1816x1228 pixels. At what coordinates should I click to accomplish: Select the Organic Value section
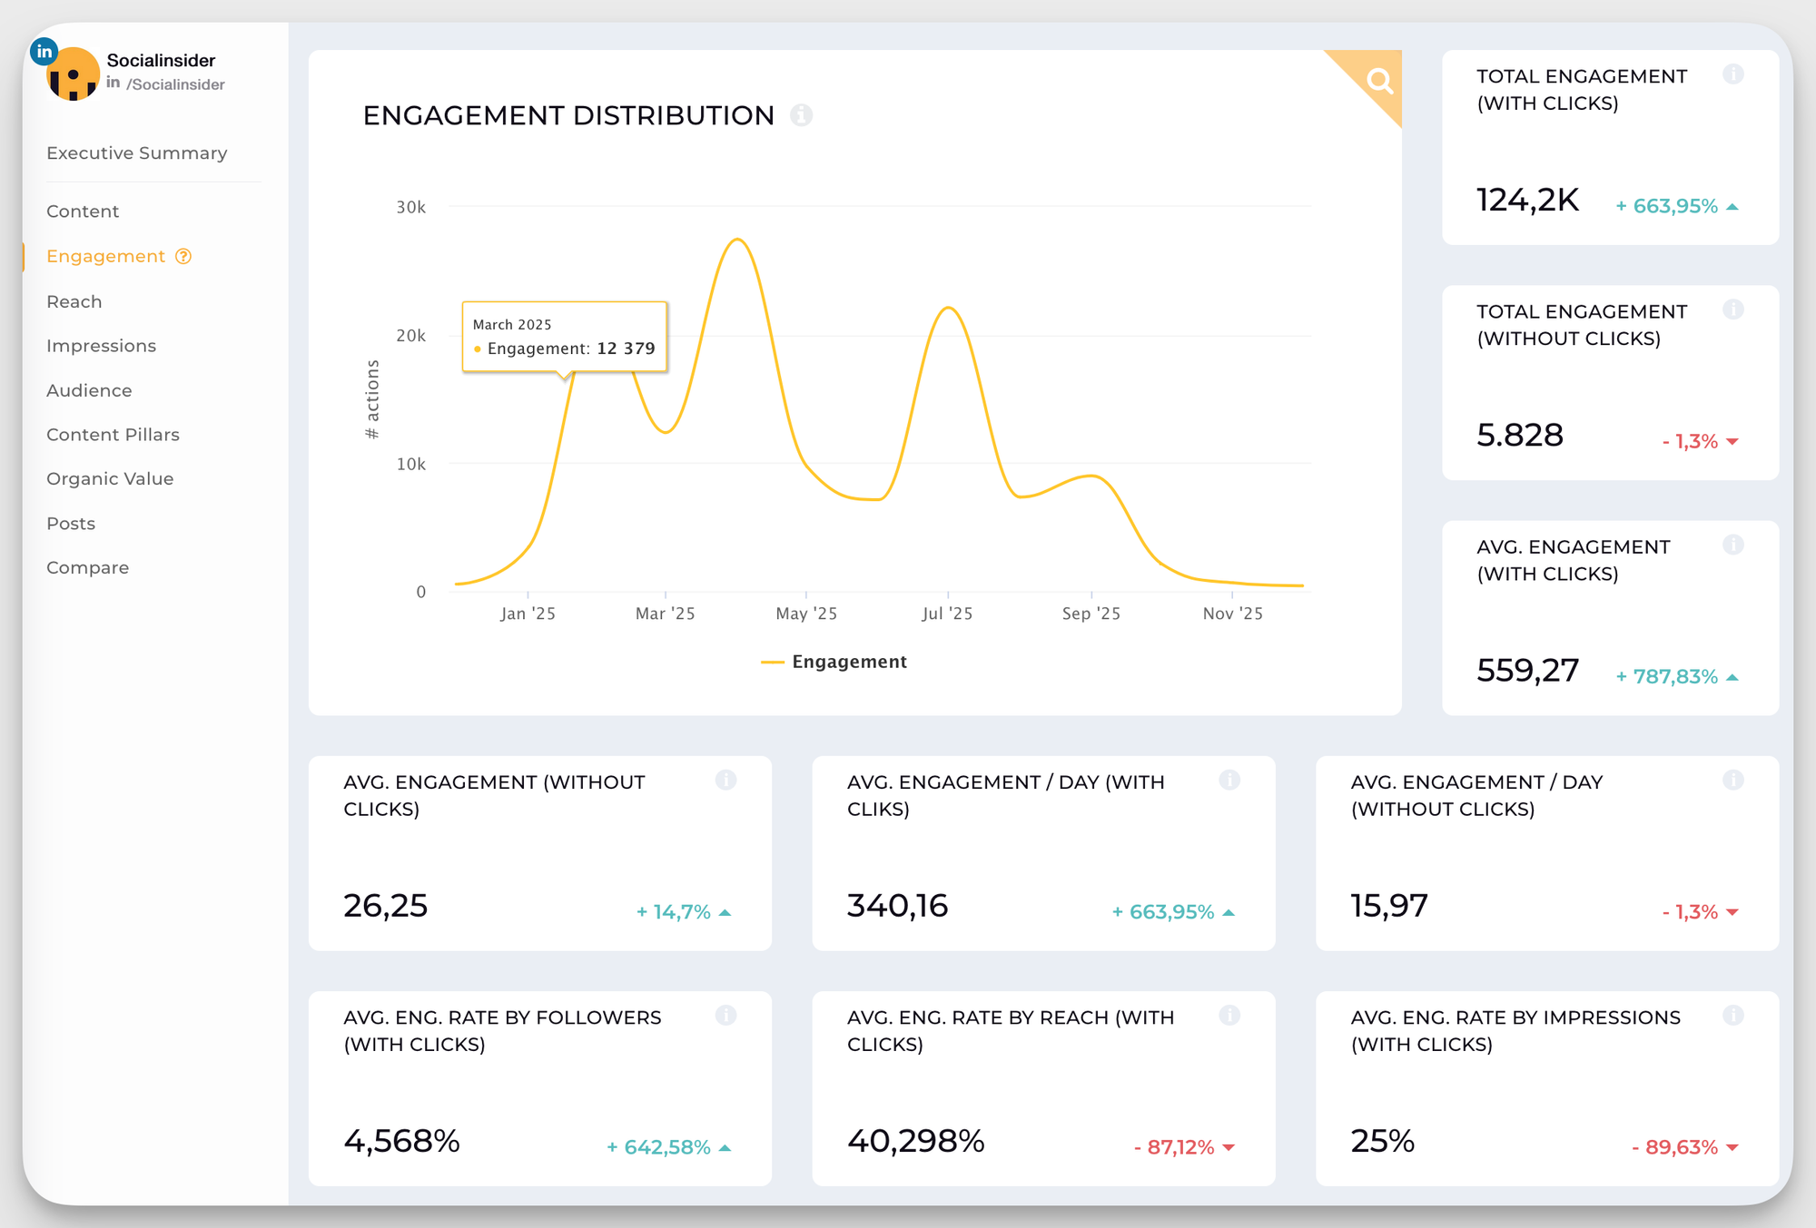pos(110,478)
